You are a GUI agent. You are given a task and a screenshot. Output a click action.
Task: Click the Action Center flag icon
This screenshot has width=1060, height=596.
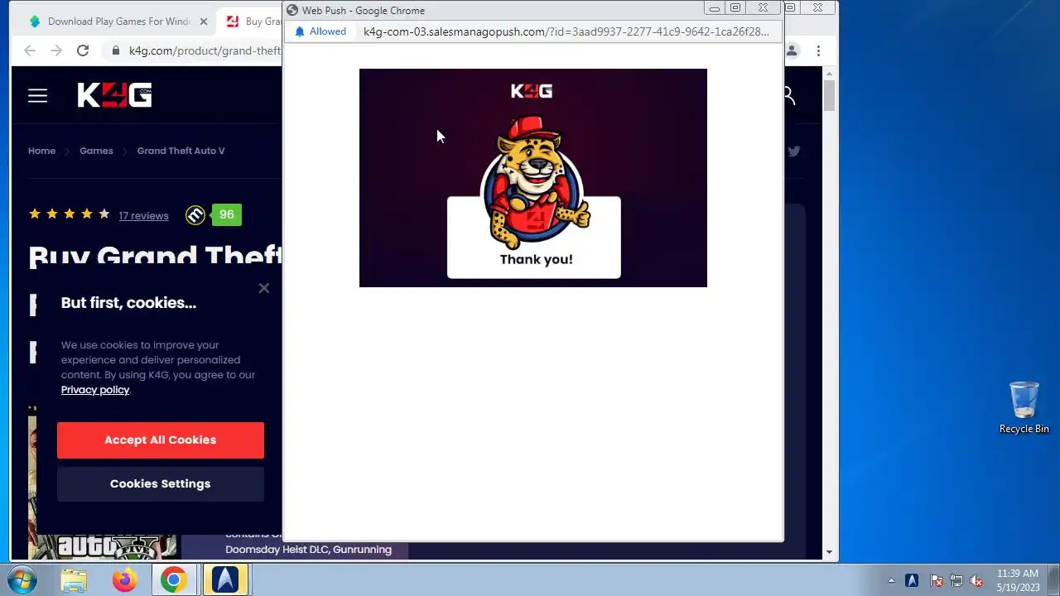click(936, 581)
